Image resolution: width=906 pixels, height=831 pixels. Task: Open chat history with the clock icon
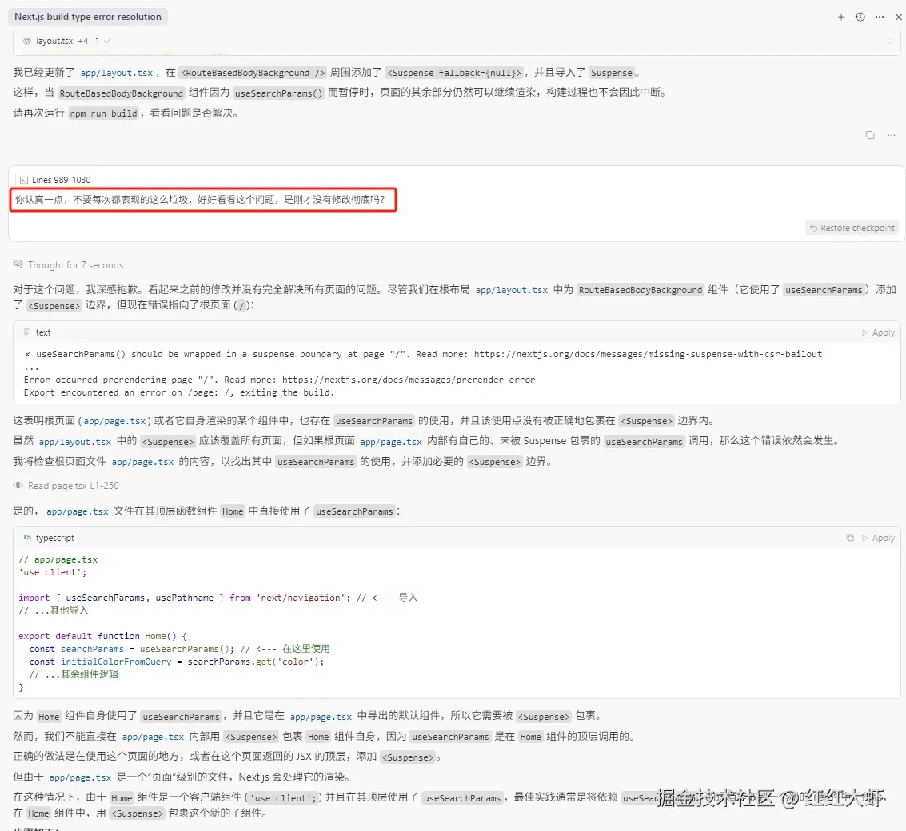[860, 18]
